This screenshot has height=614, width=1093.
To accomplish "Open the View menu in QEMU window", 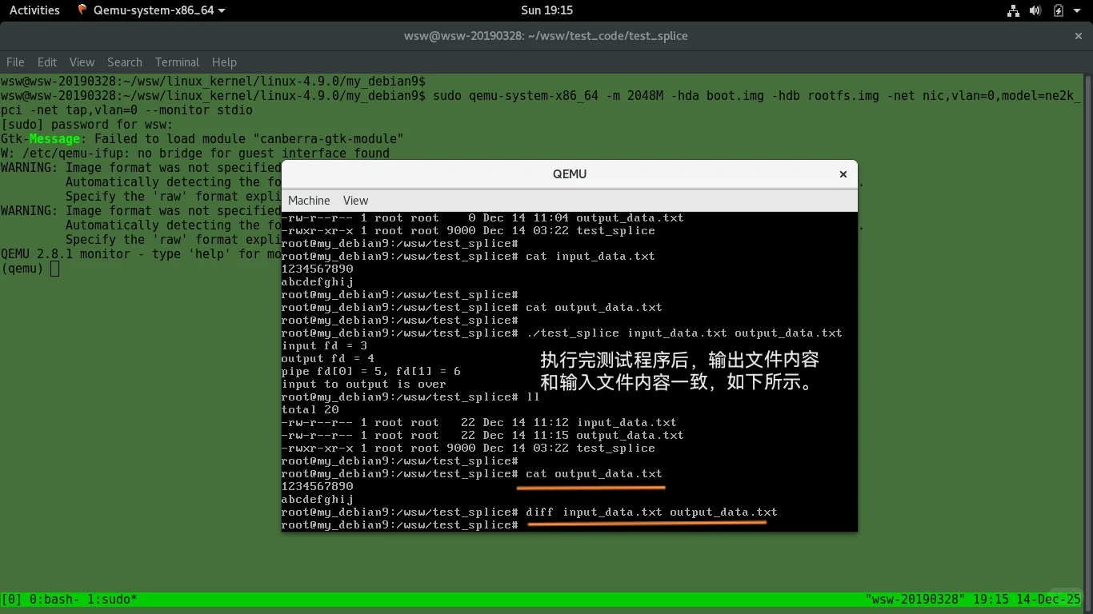I will (x=355, y=201).
